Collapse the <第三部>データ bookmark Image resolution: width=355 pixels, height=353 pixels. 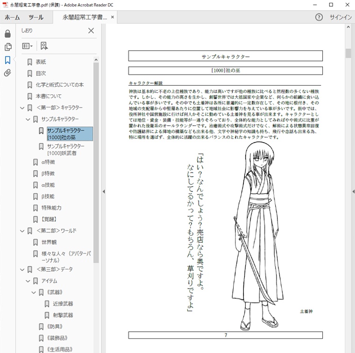pyautogui.click(x=22, y=270)
